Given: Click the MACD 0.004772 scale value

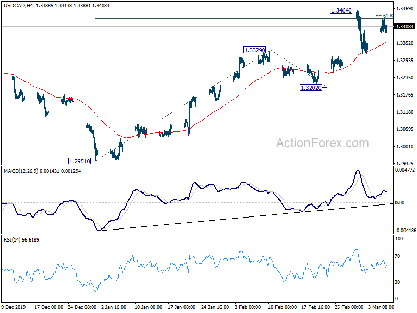Looking at the screenshot, I should tap(405, 170).
